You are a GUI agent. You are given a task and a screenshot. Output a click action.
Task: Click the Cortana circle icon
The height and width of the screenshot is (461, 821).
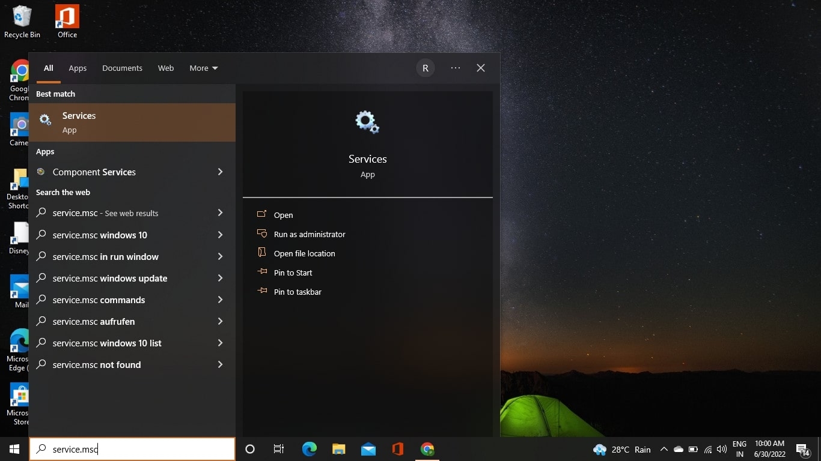pyautogui.click(x=250, y=449)
